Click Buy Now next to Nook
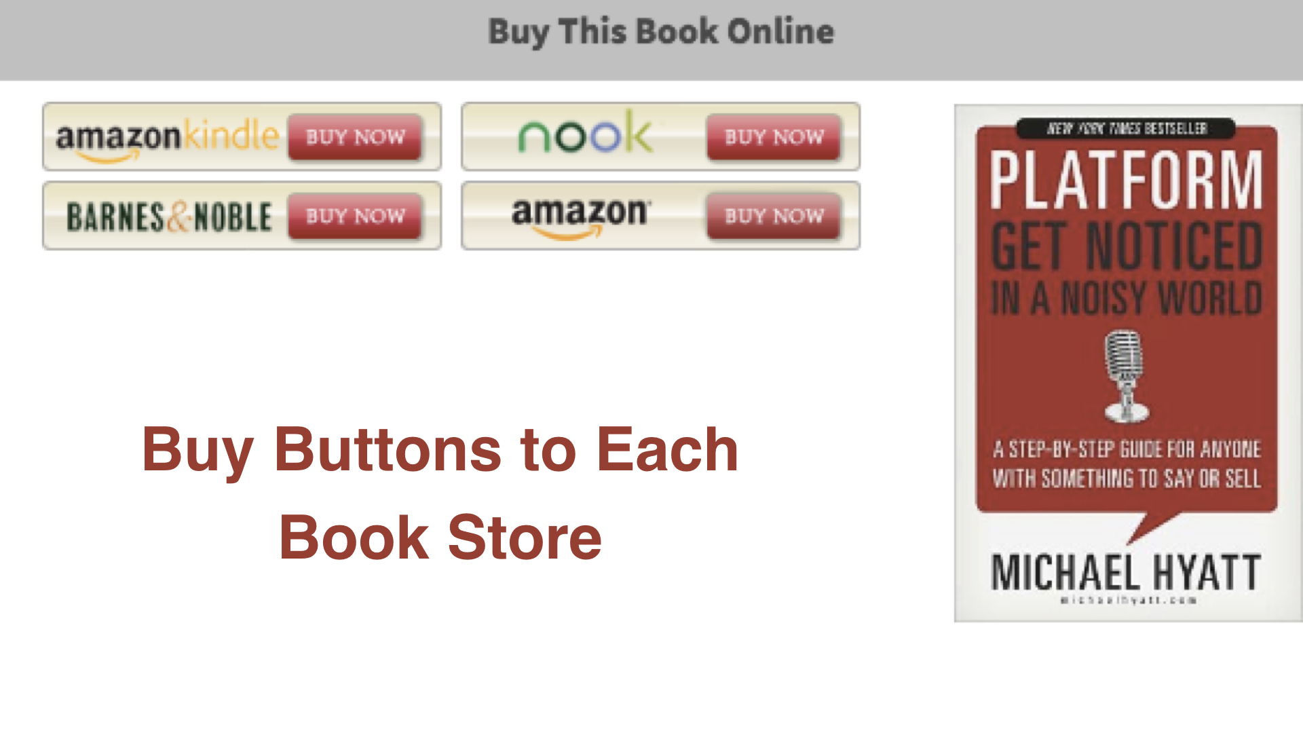 774,137
